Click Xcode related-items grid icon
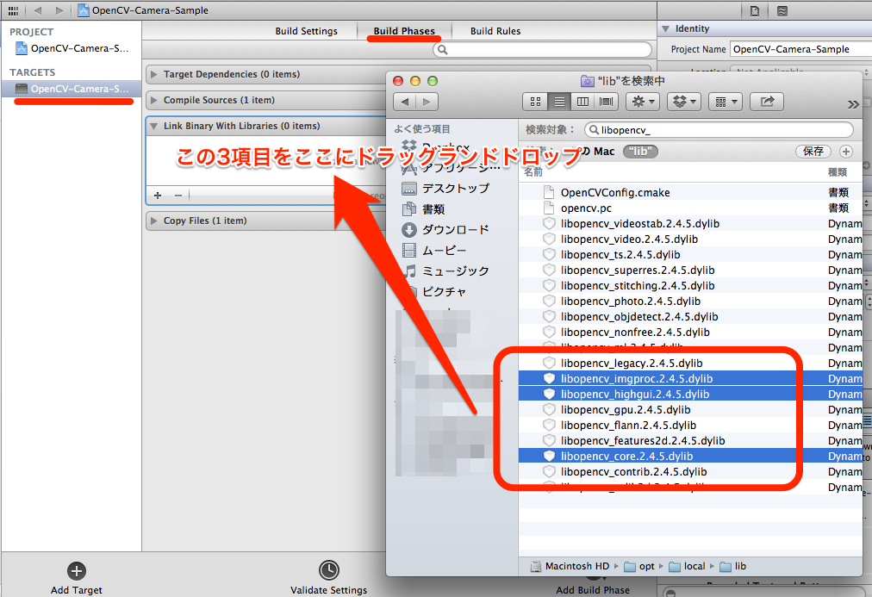 click(13, 10)
